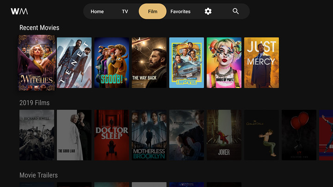
Task: Select the Doctor Sleep poster
Action: click(x=111, y=135)
